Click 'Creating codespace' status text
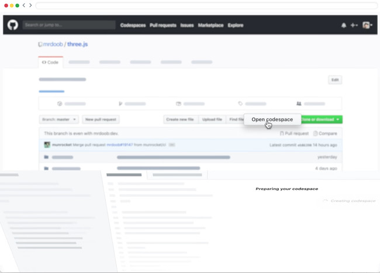Image resolution: width=380 pixels, height=273 pixels. click(353, 201)
